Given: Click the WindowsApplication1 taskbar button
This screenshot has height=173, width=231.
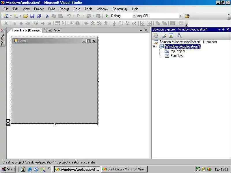Looking at the screenshot, I should point(77,169).
